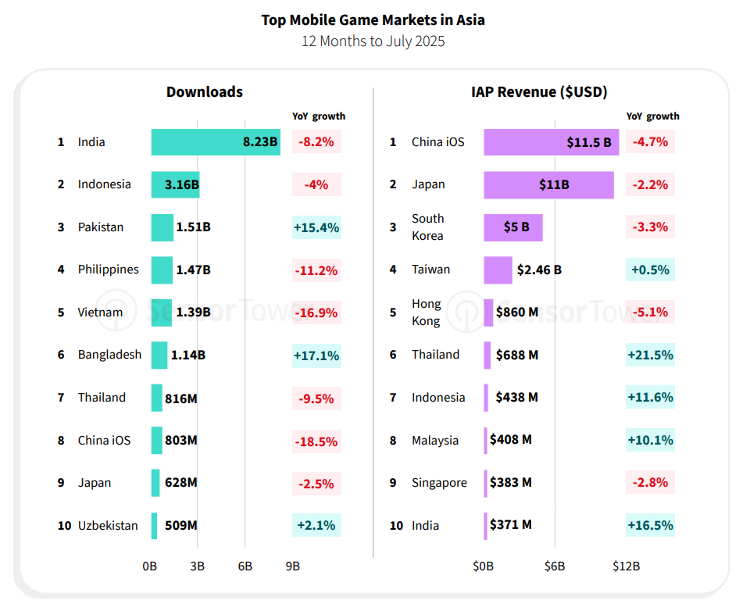The image size is (750, 611).
Task: Open the Downloads section heading
Action: [205, 92]
